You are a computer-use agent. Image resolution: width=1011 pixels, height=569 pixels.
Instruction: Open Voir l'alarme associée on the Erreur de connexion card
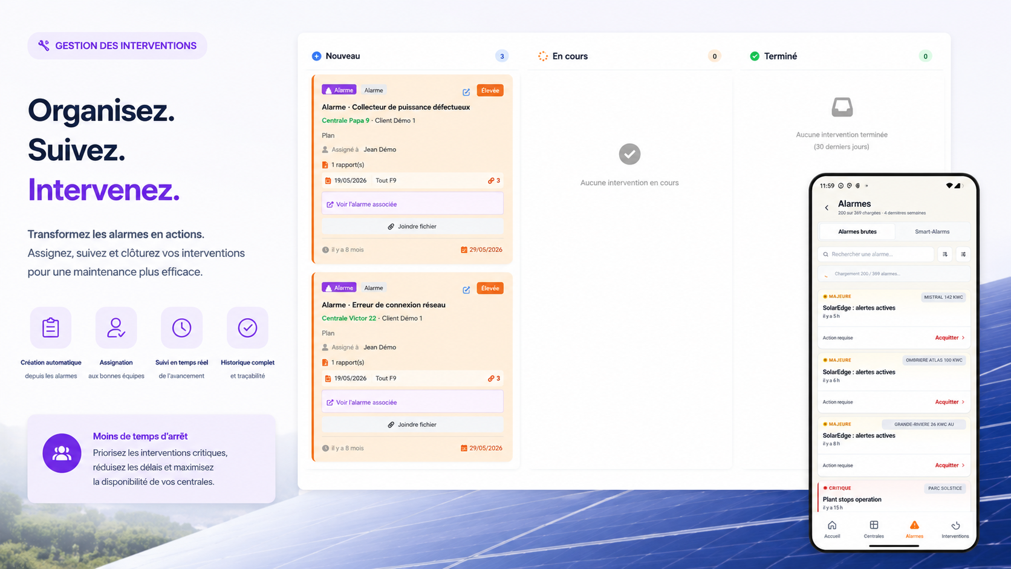[x=412, y=402]
